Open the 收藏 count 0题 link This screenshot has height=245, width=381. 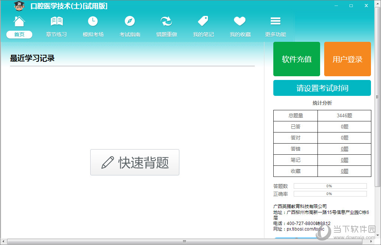tap(345, 171)
